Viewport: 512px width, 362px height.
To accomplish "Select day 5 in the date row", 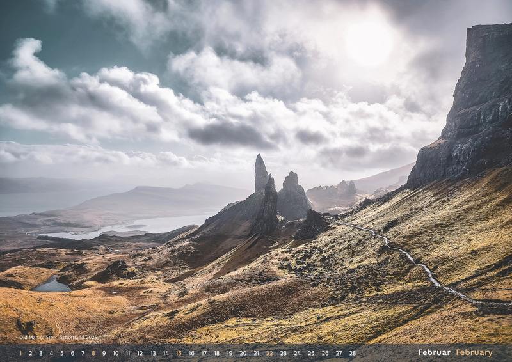I will [x=61, y=353].
